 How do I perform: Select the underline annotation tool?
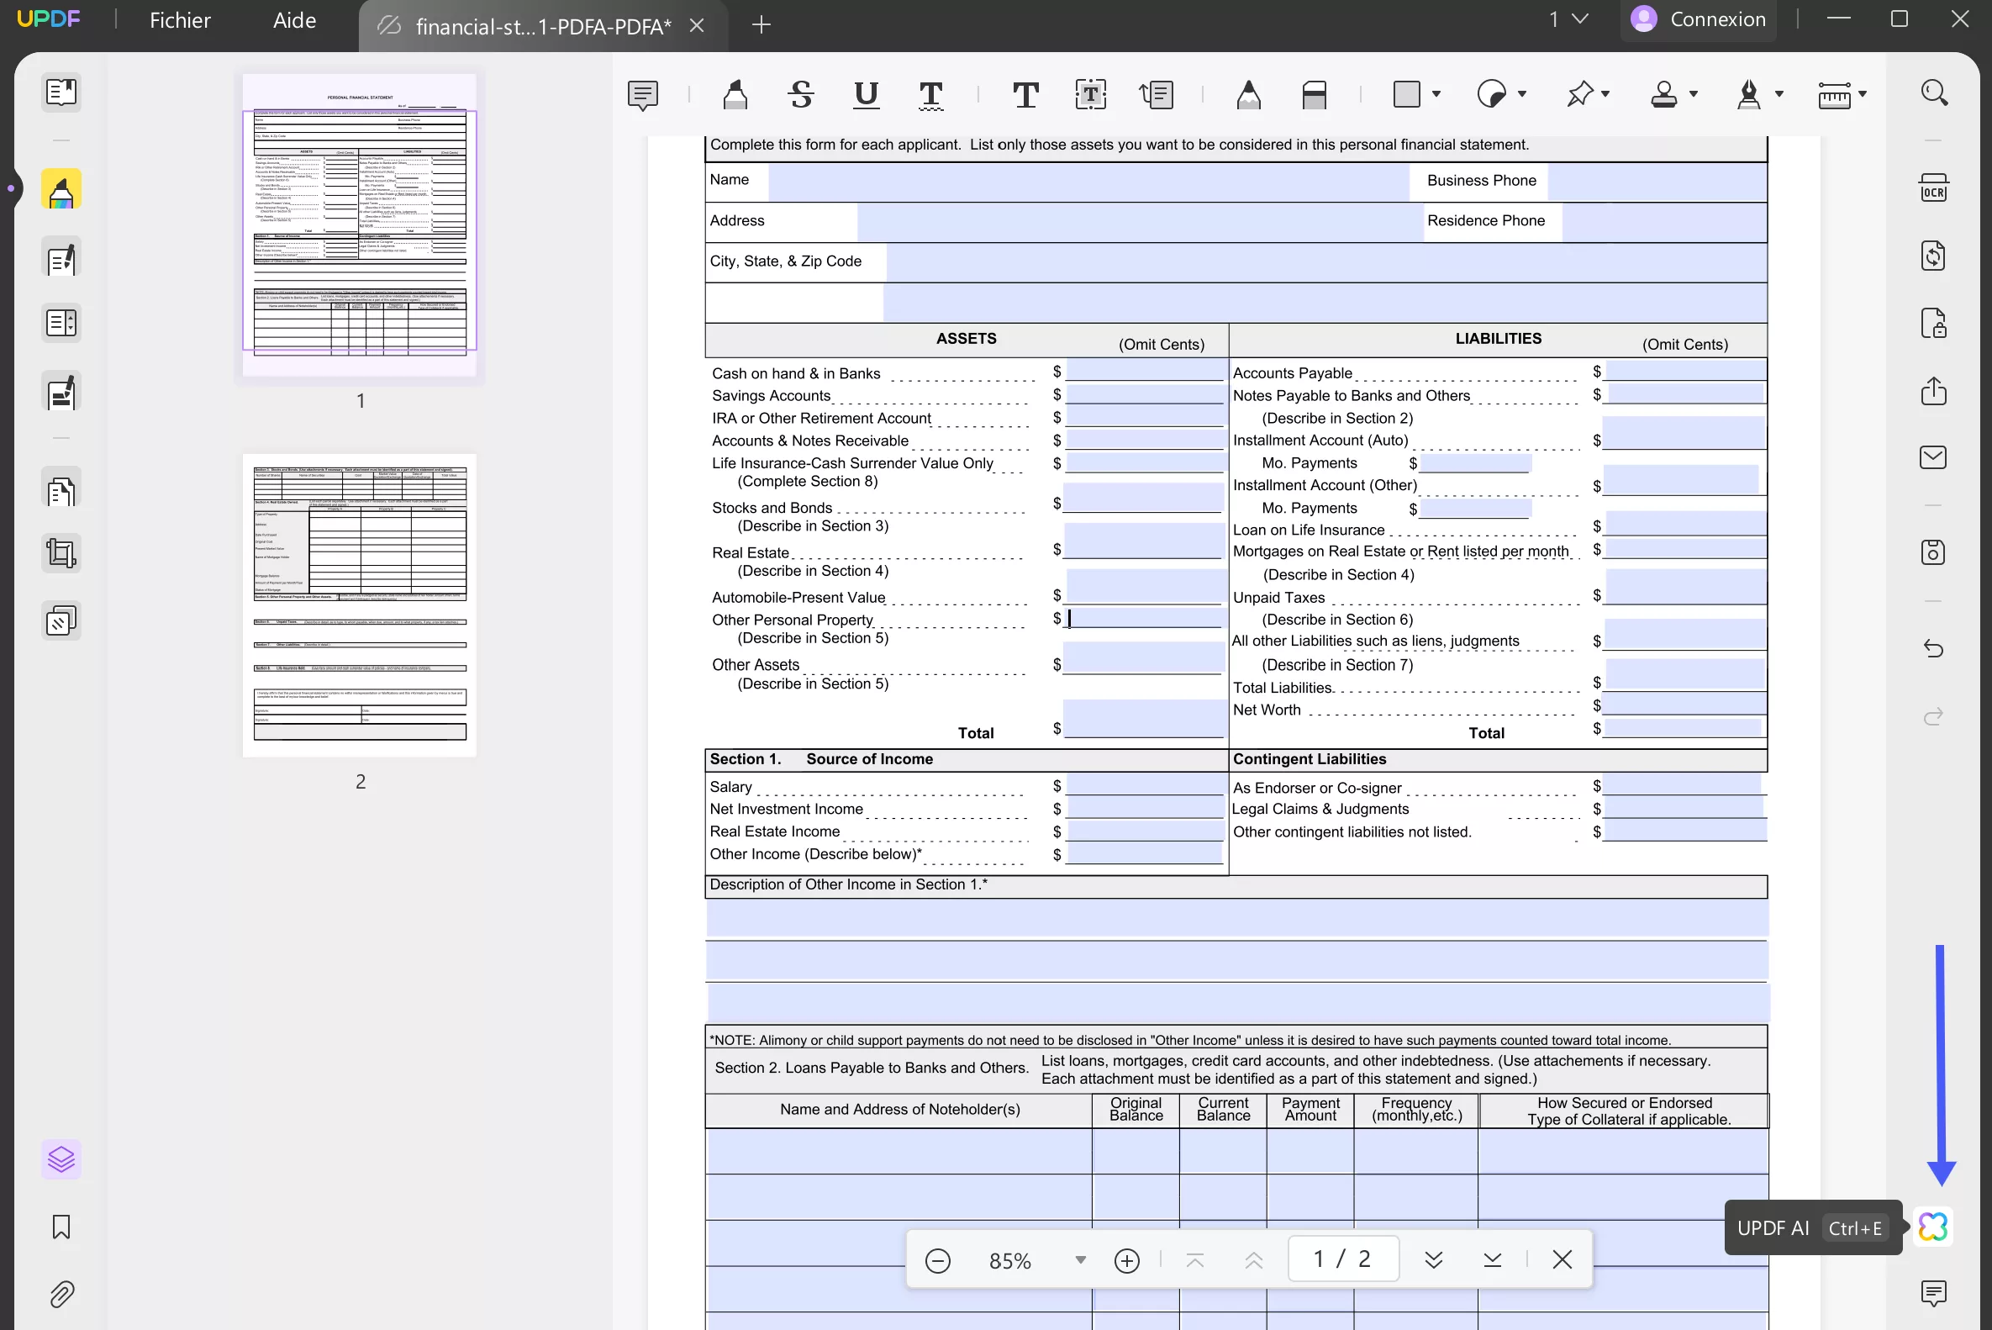(865, 94)
